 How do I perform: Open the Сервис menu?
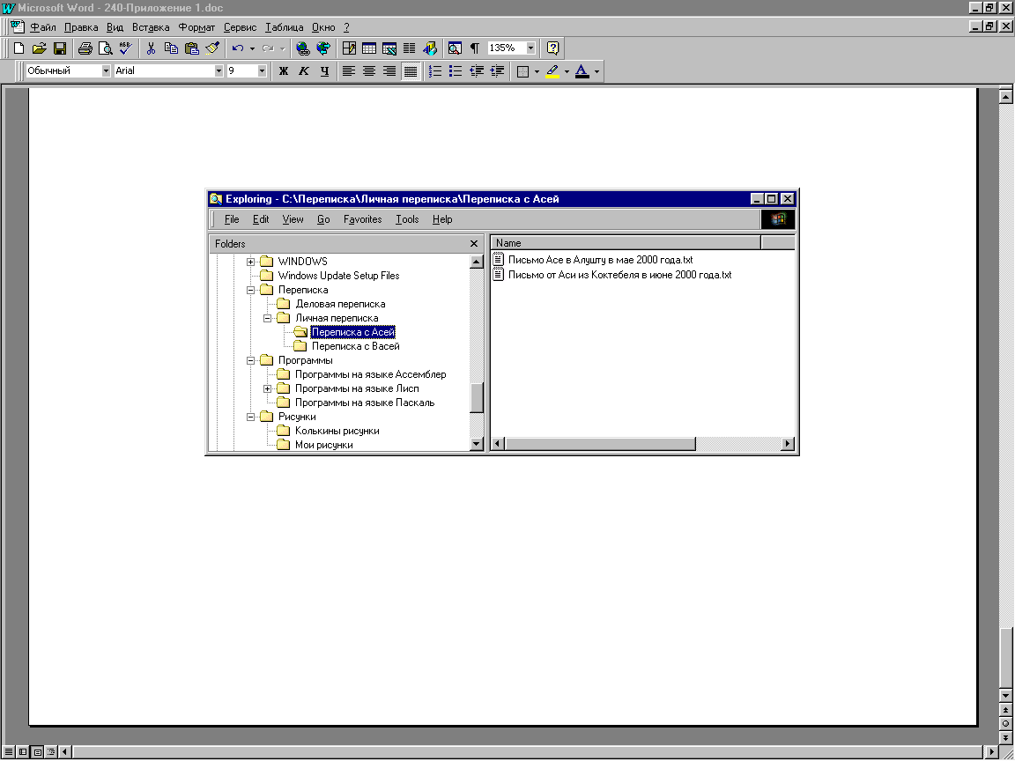[x=241, y=27]
